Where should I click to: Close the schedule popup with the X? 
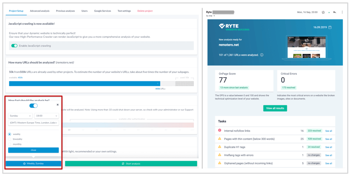57,105
